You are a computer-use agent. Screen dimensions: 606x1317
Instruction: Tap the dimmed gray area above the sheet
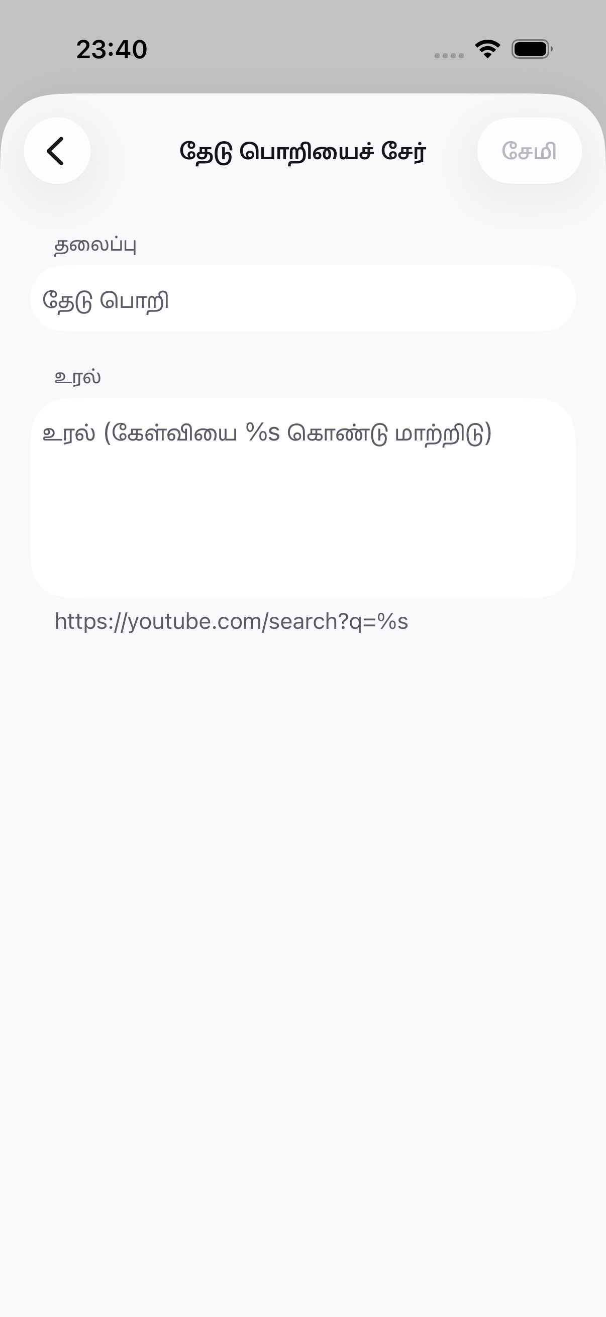[302, 21]
